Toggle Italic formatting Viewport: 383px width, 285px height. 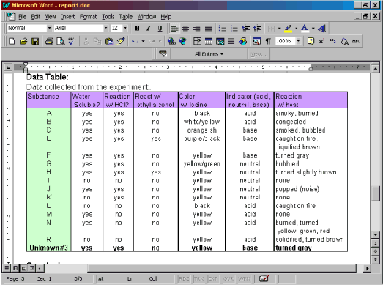click(148, 29)
